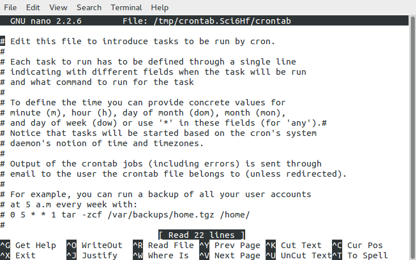
Task: Click the To Spell shortcut
Action: [368, 255]
